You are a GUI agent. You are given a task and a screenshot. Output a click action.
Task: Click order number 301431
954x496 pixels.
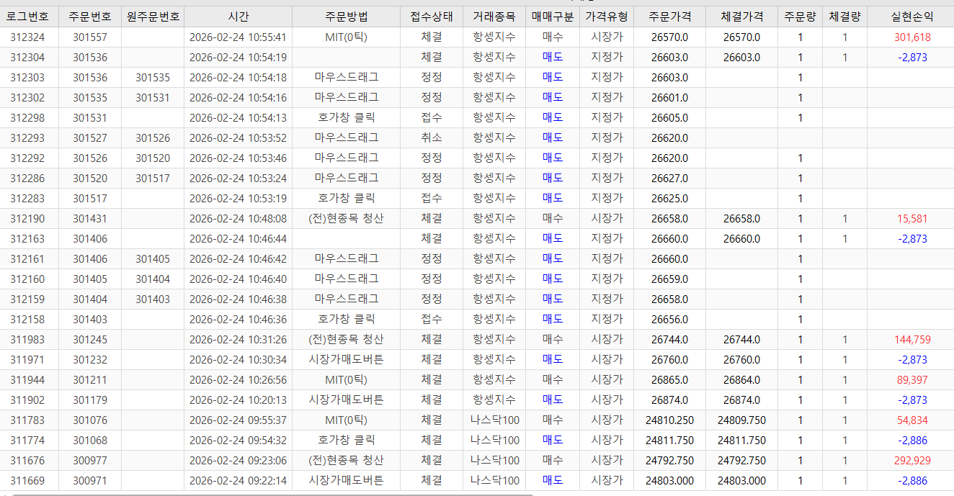pos(90,219)
